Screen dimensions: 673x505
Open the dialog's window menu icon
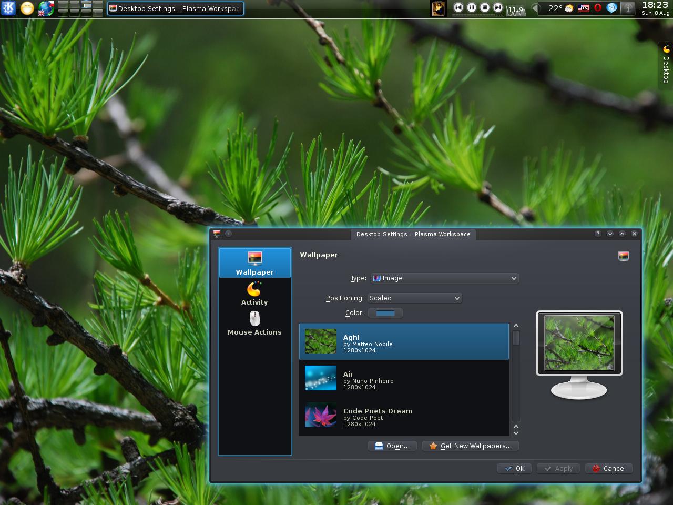click(x=217, y=234)
